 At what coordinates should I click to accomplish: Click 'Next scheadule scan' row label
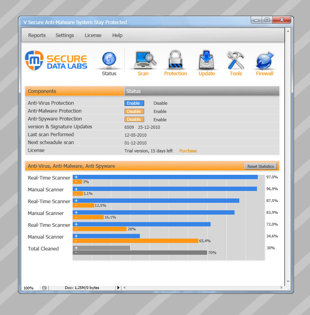click(x=51, y=142)
